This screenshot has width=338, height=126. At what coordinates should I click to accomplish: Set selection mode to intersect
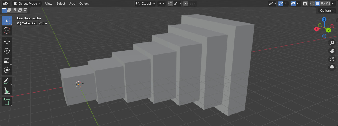25,10
